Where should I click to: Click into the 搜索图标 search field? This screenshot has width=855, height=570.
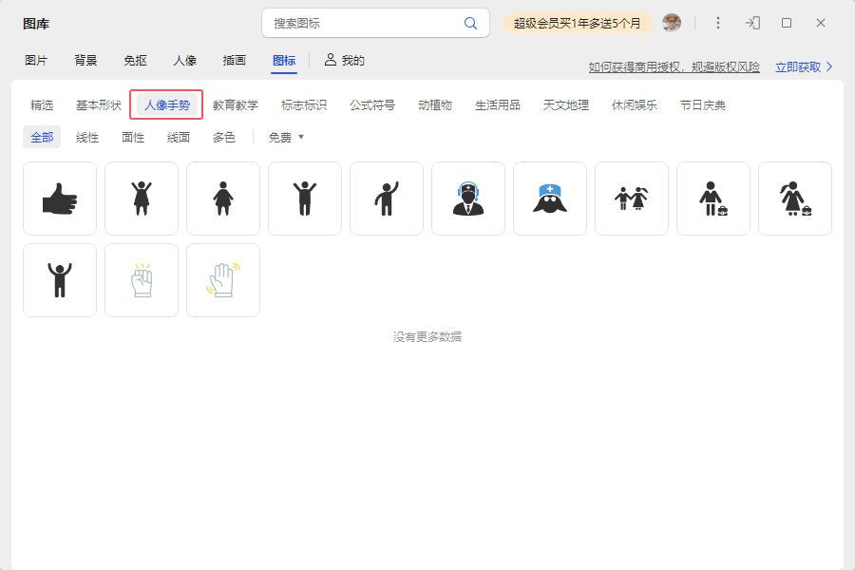tap(375, 23)
